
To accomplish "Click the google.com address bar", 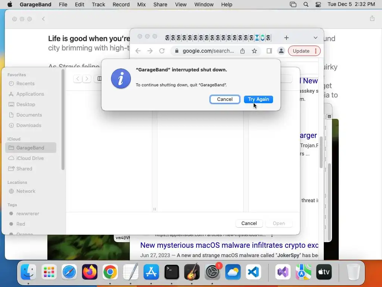I will 208,51.
